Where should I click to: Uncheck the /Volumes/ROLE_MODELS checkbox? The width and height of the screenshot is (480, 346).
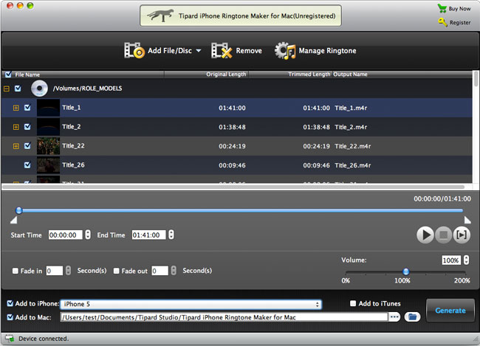tap(18, 89)
